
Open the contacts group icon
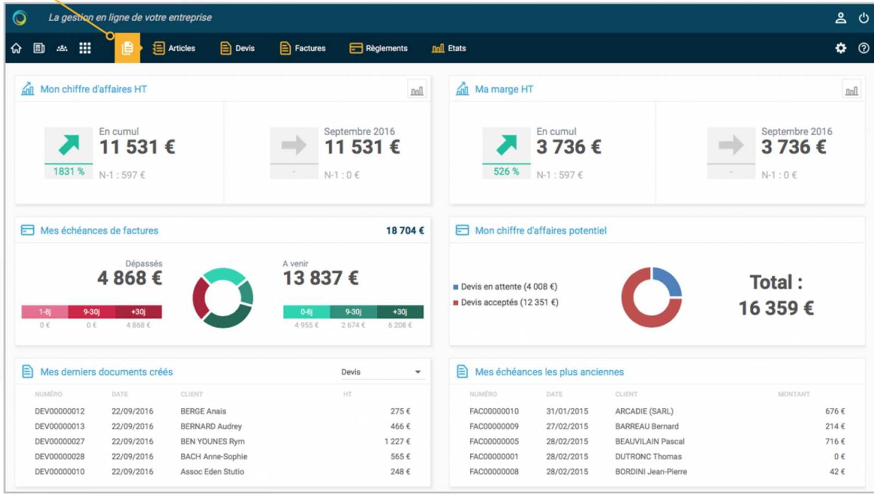(x=62, y=48)
